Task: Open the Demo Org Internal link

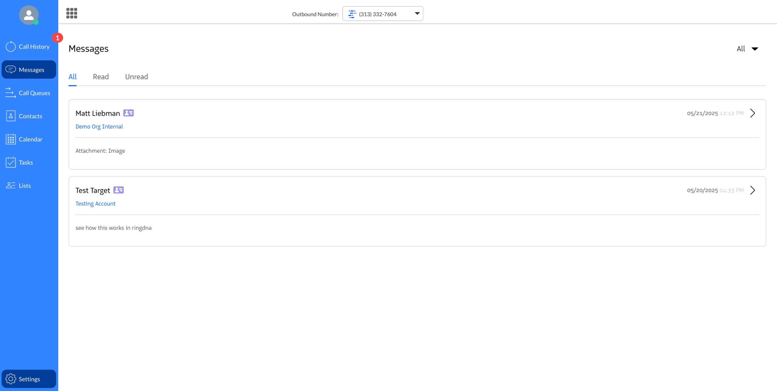Action: tap(99, 126)
